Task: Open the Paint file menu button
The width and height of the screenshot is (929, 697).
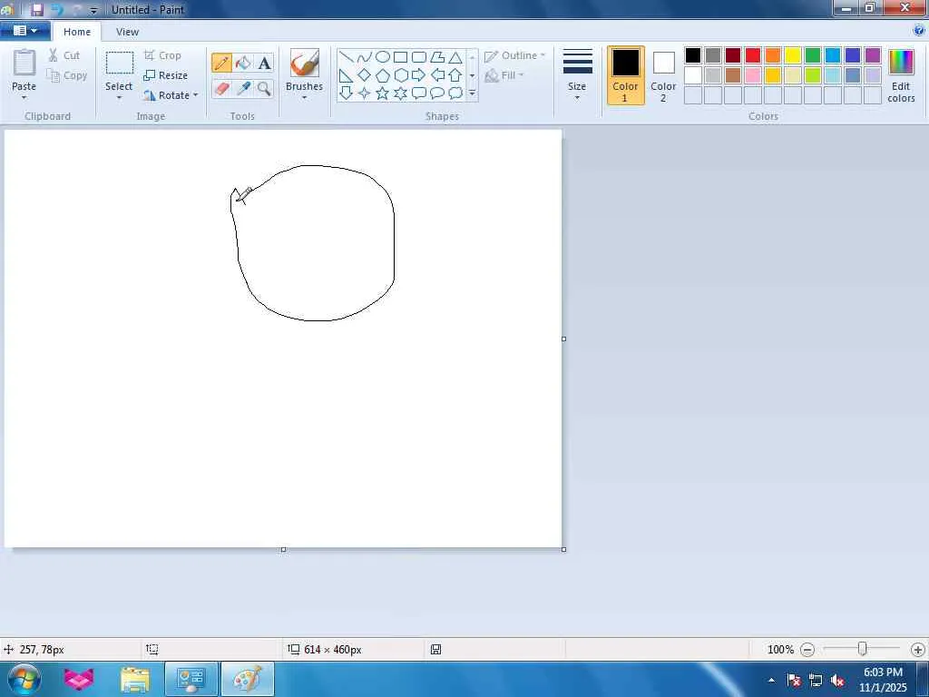Action: (x=24, y=31)
